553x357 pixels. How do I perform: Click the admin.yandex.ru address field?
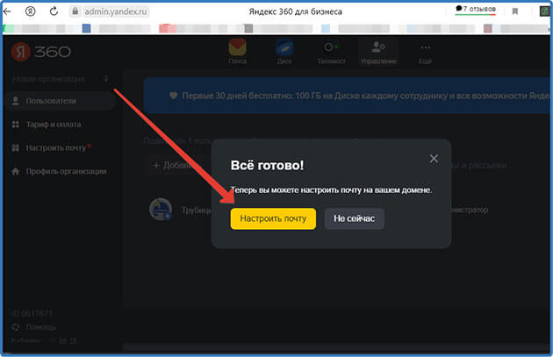pyautogui.click(x=110, y=11)
